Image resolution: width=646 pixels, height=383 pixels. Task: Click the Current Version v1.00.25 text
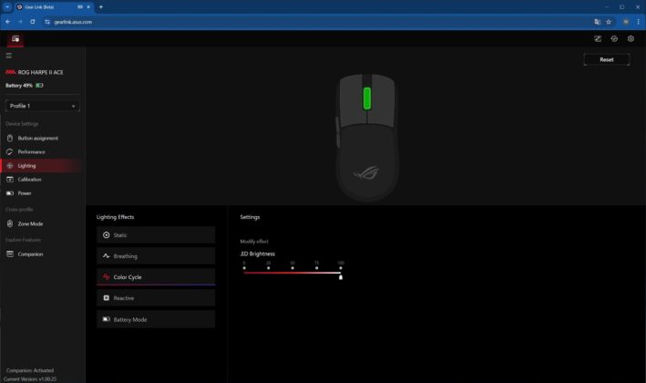[30, 378]
